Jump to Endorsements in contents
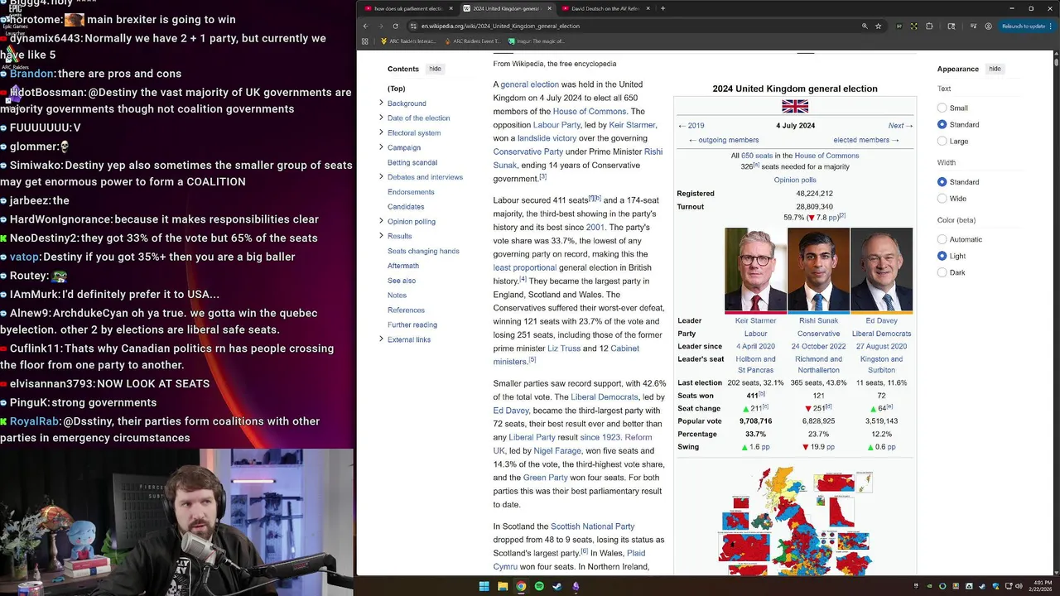Screen dimensions: 1060x596 click(411, 192)
